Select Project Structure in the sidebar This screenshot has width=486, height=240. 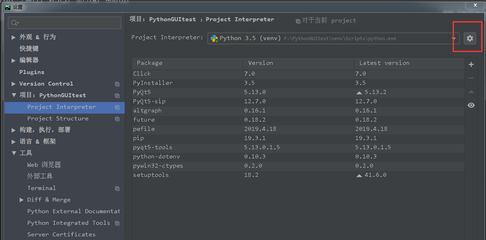[x=59, y=118]
